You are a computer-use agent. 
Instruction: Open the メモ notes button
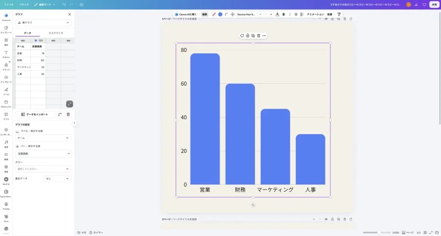pyautogui.click(x=82, y=233)
